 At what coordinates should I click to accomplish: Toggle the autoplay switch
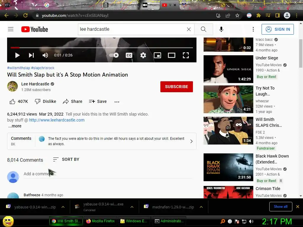coord(114,55)
